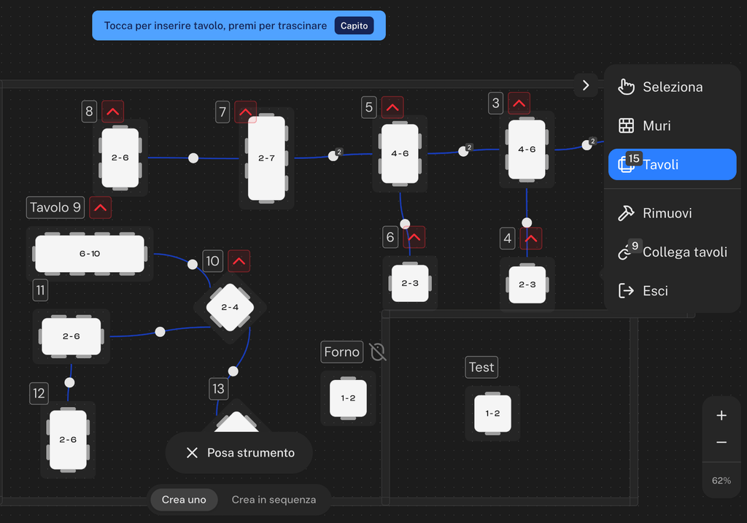Select the Crea uno mode

pyautogui.click(x=184, y=500)
